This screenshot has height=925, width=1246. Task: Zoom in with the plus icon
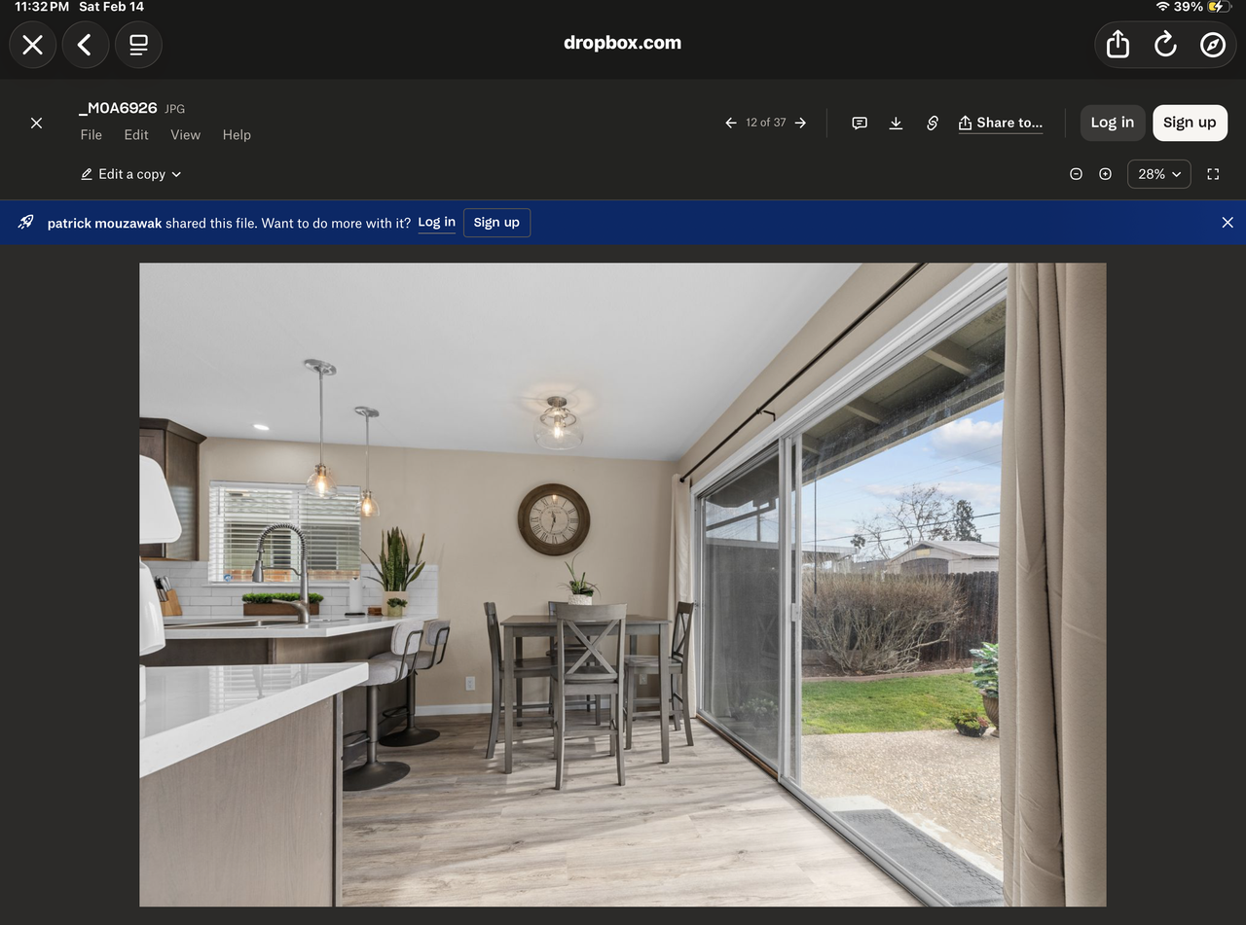[x=1105, y=174]
